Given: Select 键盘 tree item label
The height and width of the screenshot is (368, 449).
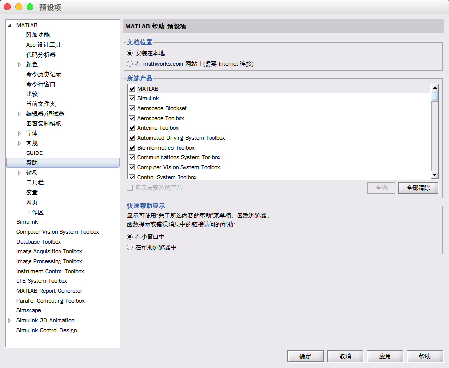Looking at the screenshot, I should coord(32,173).
